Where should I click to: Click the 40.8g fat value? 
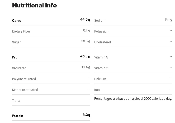tap(85, 56)
